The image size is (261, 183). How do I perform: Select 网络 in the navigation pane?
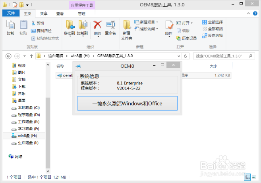[x=15, y=156]
